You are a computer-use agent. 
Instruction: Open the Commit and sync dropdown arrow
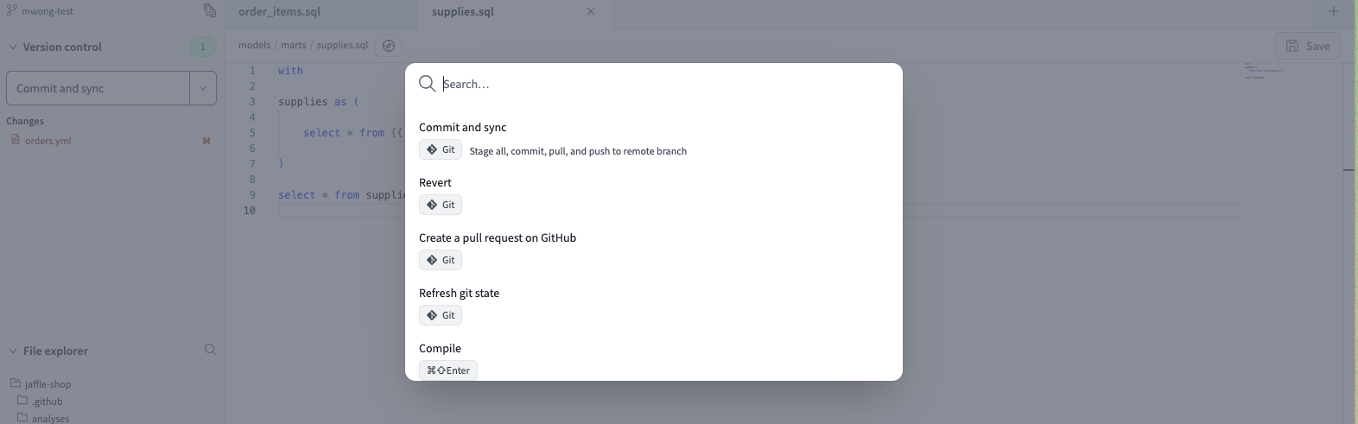pos(203,88)
